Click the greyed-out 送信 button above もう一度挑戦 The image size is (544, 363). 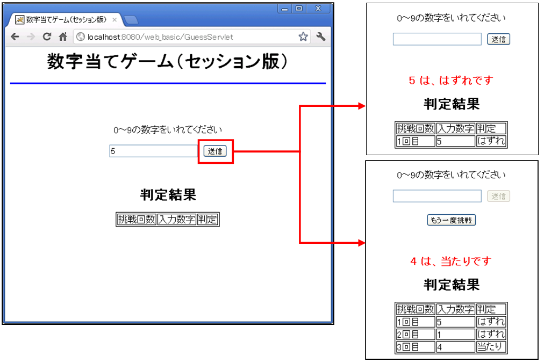498,197
